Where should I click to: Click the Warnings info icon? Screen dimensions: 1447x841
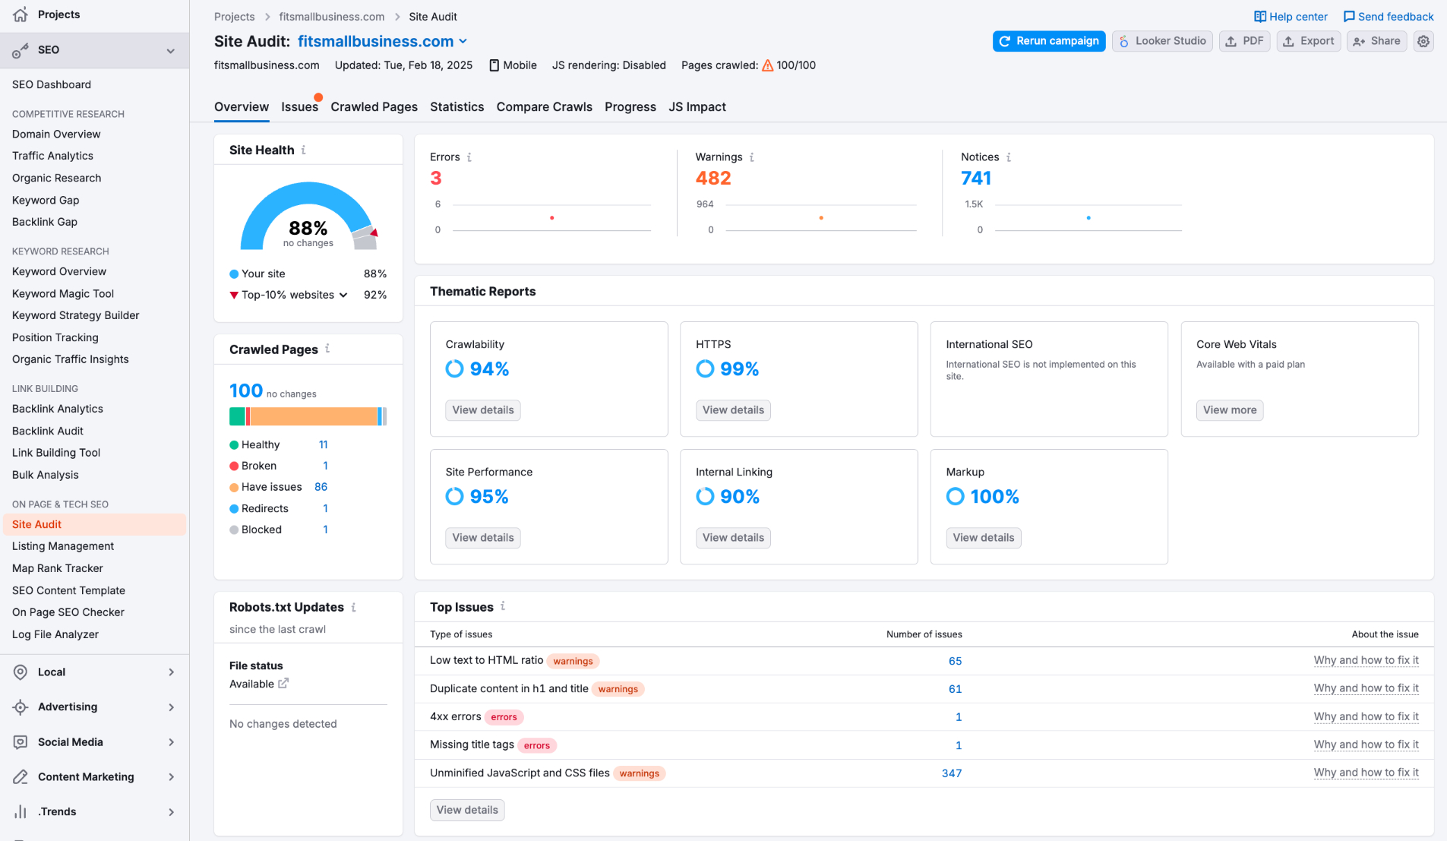click(751, 157)
